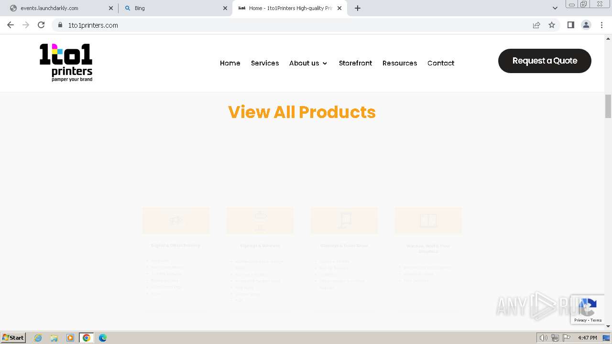Click the Digital & Offset Printing title
The width and height of the screenshot is (612, 344).
[x=175, y=246]
